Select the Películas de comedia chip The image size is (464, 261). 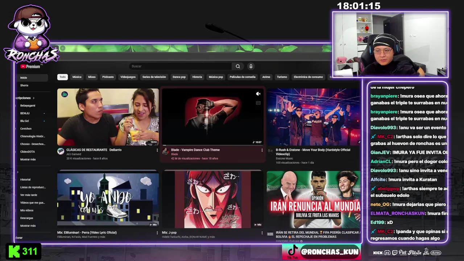tap(243, 77)
